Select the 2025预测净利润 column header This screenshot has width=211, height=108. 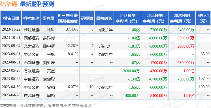click(x=182, y=18)
